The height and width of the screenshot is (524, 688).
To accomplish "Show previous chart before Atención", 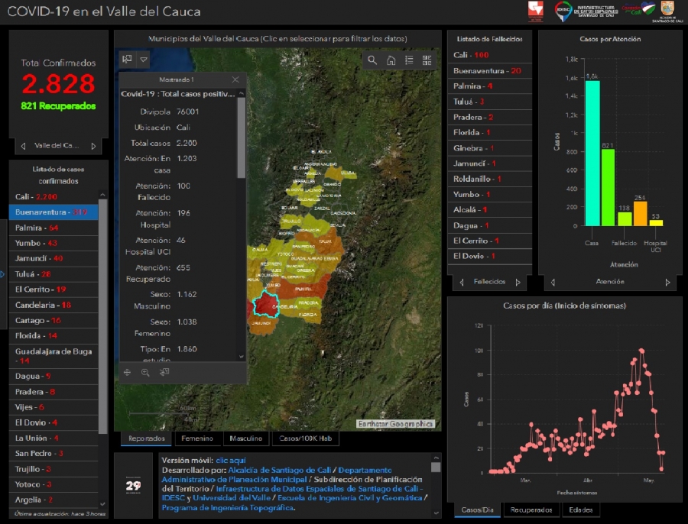I will point(552,282).
